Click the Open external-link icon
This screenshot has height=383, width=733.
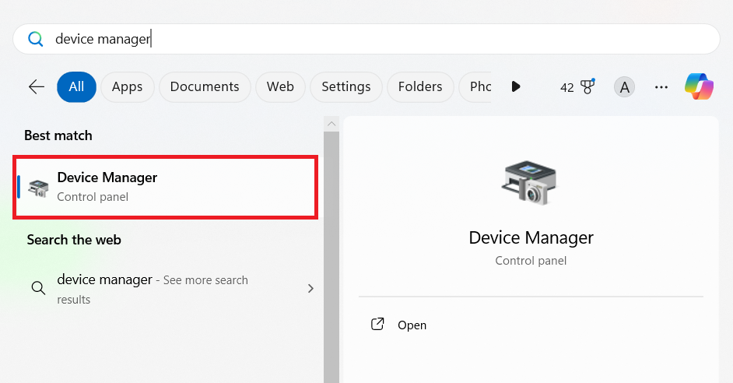377,324
